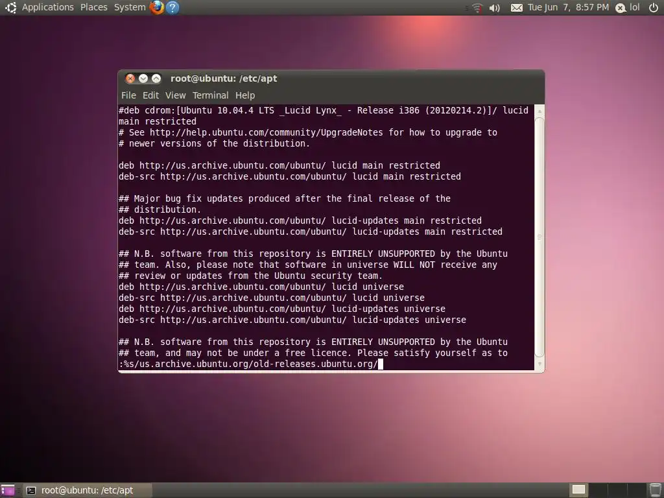
Task: Click '# newer versions of the distribution.' line
Action: pos(214,143)
